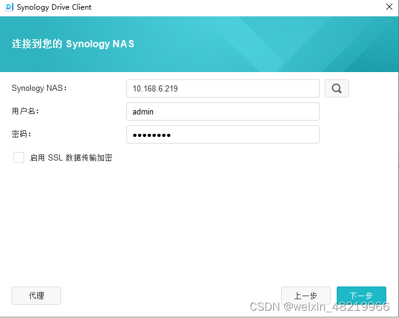Image resolution: width=399 pixels, height=318 pixels.
Task: Click the 连接到您的 Synology NAS heading
Action: (x=73, y=44)
